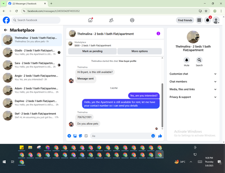Bookmark this tab with the star icon
This screenshot has width=225, height=173.
(206, 11)
